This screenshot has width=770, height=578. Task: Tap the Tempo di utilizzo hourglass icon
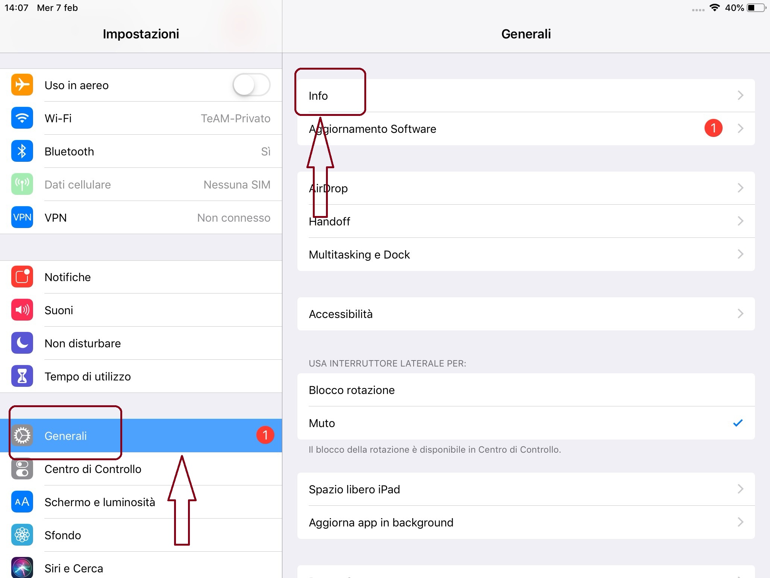coord(22,376)
